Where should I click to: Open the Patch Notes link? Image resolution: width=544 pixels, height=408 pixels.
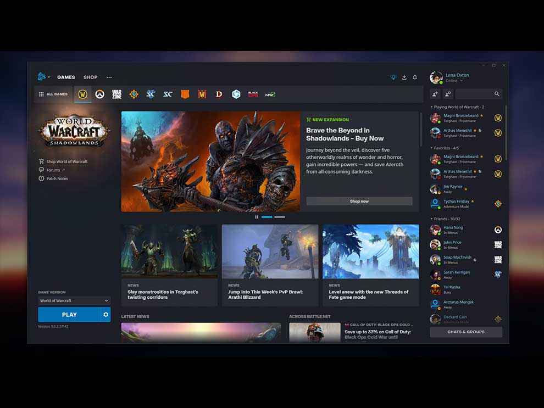click(x=53, y=178)
